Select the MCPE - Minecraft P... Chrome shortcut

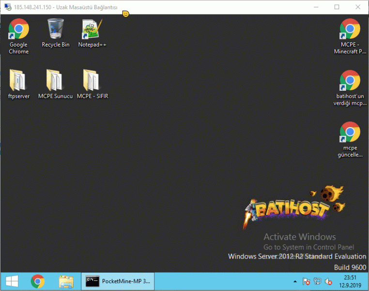(350, 36)
